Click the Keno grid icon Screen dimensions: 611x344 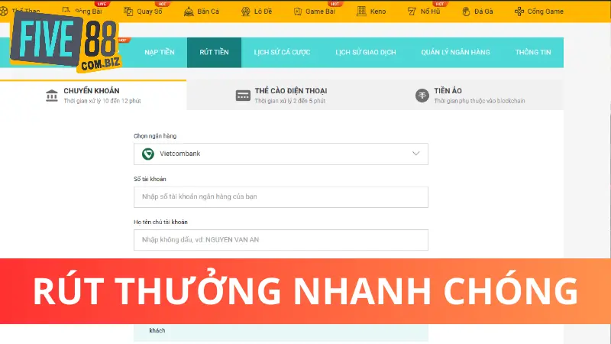(x=361, y=11)
